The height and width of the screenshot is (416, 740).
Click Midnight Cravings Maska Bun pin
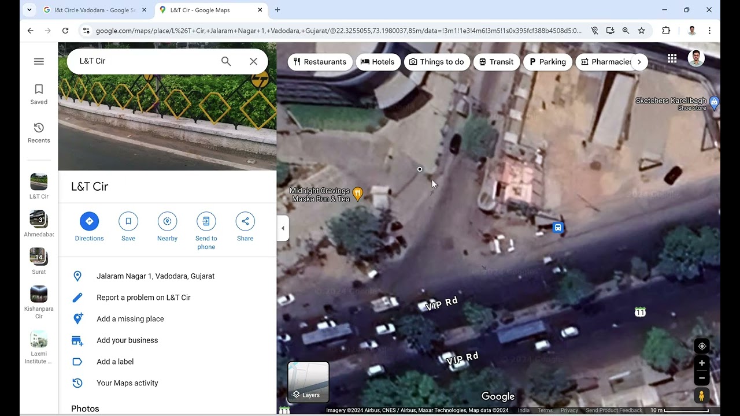click(x=358, y=194)
